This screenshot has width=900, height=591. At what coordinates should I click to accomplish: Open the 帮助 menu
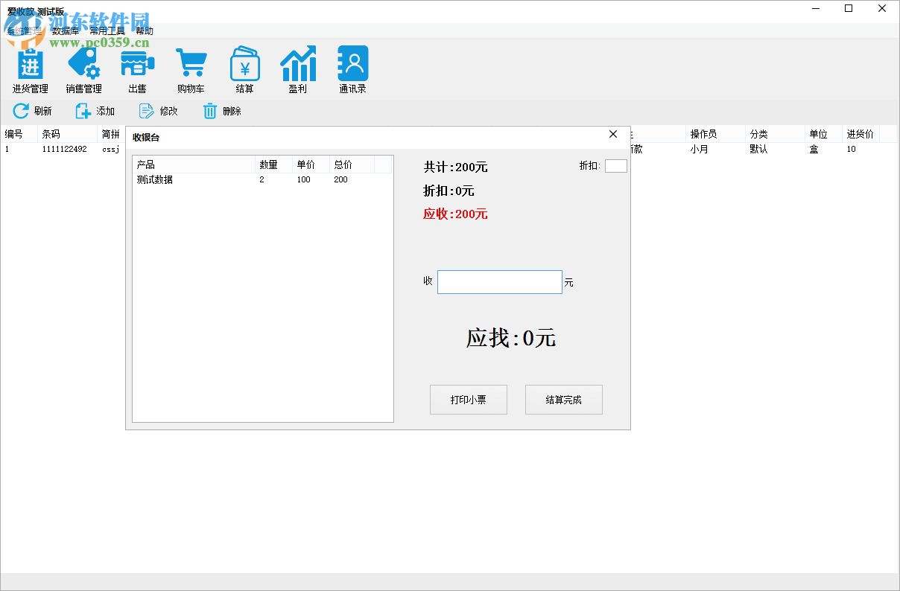pyautogui.click(x=145, y=31)
